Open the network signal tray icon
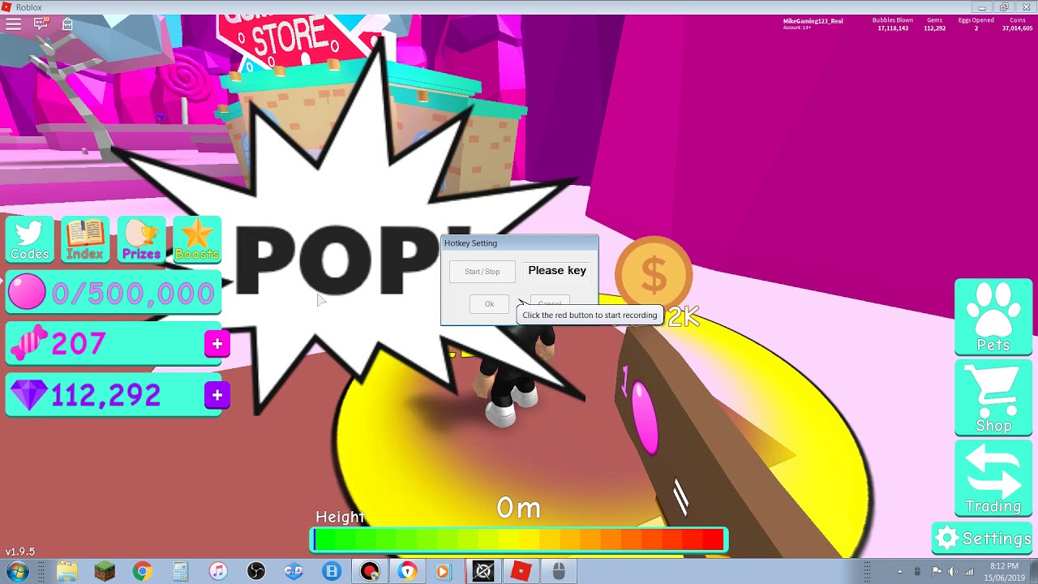Screen dimensions: 1038x584 (x=968, y=572)
